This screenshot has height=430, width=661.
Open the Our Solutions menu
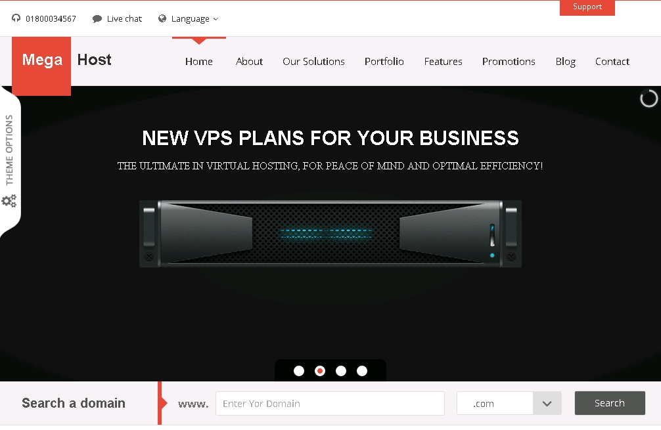tap(313, 62)
